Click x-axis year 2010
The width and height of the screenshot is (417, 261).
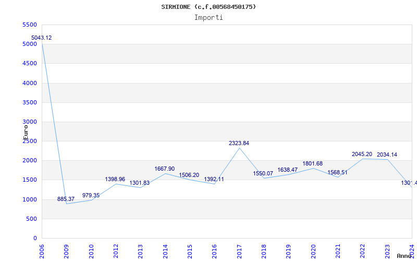click(x=91, y=252)
